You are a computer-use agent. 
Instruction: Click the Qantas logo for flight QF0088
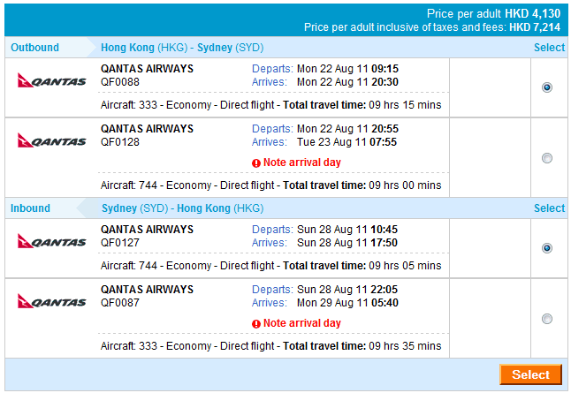click(x=51, y=81)
